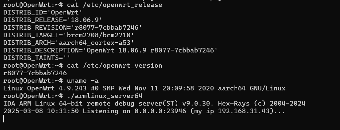Click the './armlinux_server64' command

pyautogui.click(x=104, y=96)
